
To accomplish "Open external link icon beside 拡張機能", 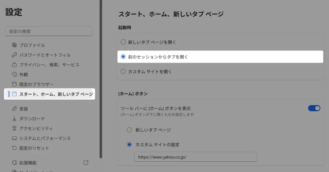I will pyautogui.click(x=86, y=163).
